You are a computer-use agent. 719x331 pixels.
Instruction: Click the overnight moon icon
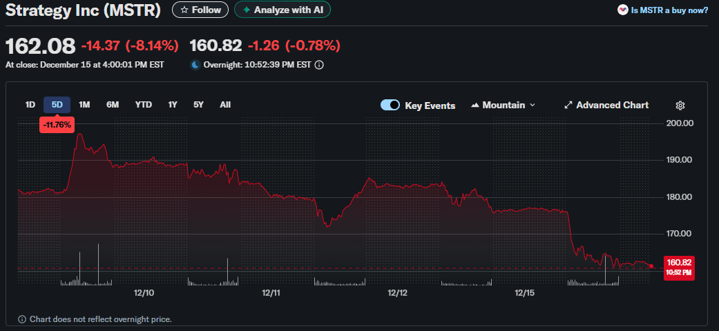195,65
